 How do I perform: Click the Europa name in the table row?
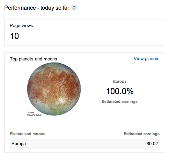pos(19,144)
